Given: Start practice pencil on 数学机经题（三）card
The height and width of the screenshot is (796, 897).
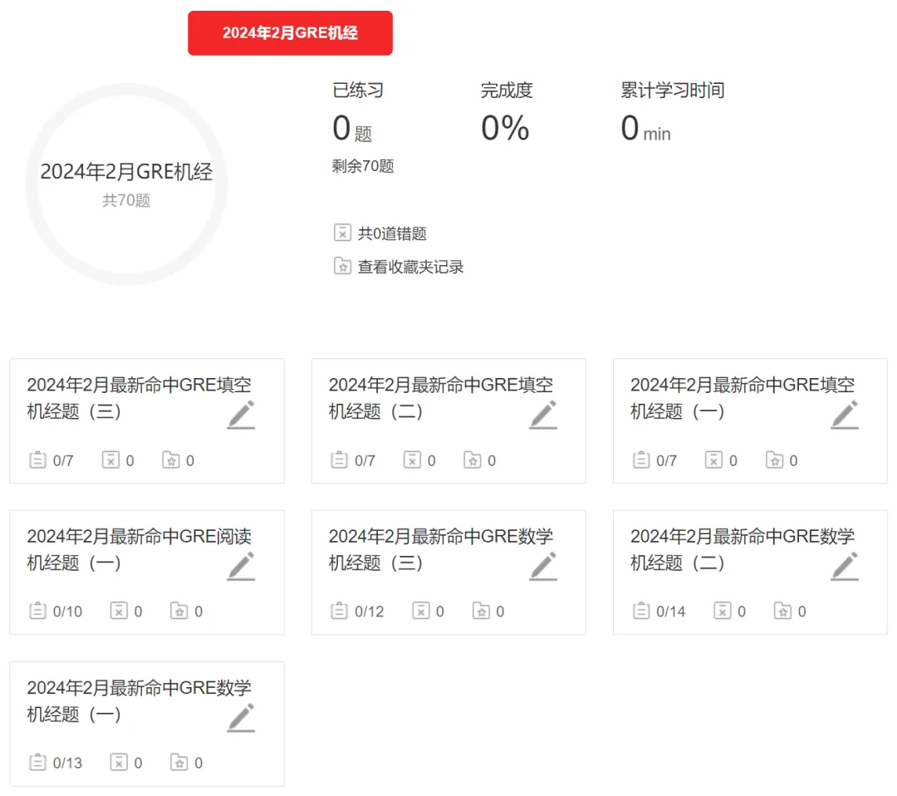Looking at the screenshot, I should coord(543,567).
